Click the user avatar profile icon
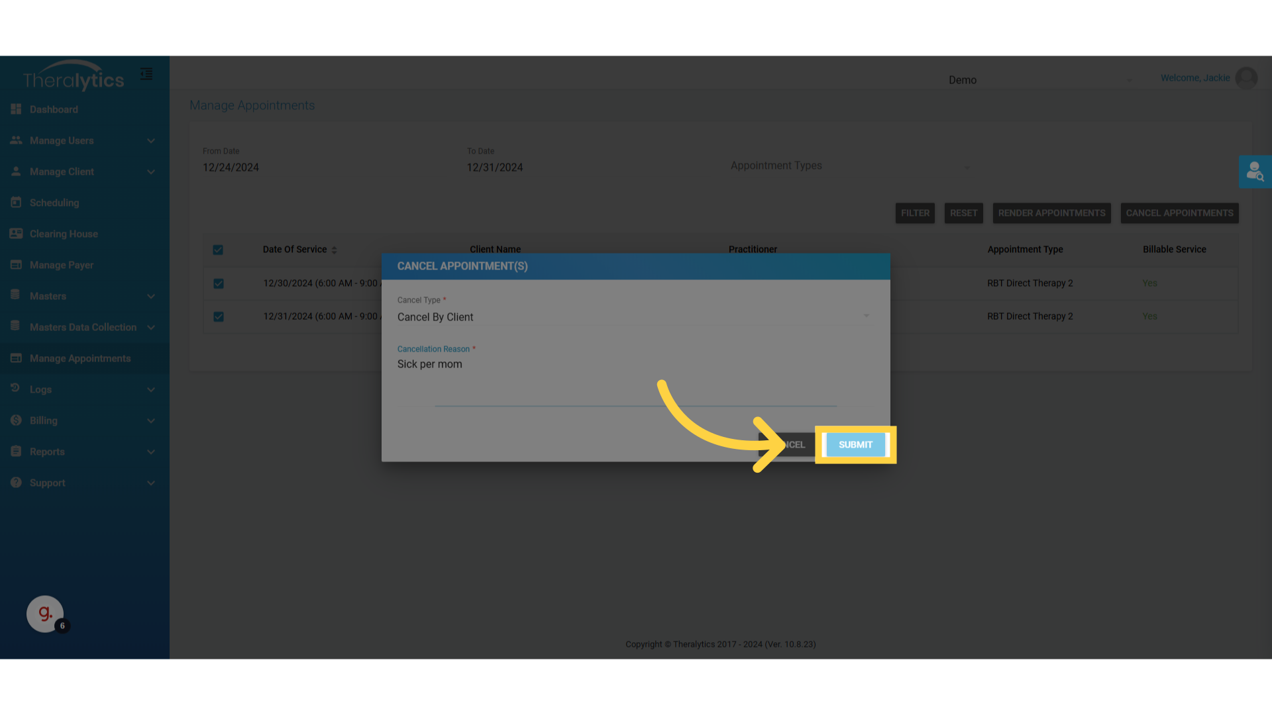 click(1246, 78)
